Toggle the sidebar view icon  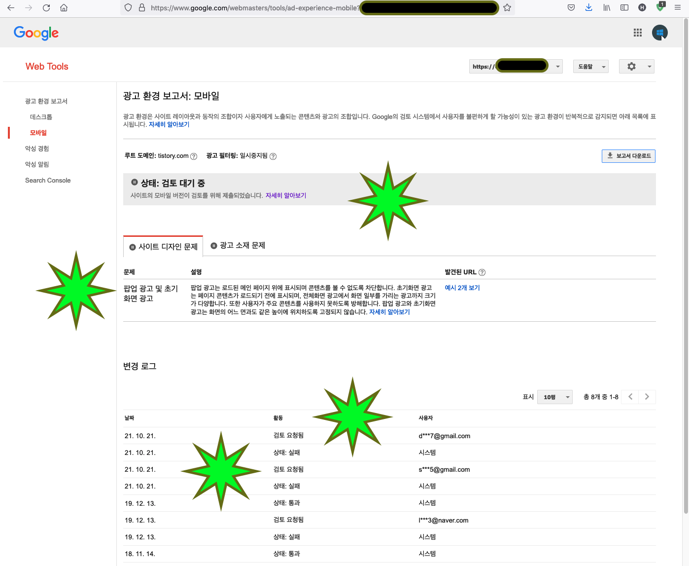point(624,7)
